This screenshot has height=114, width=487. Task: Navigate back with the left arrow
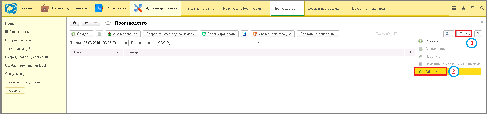coord(86,23)
